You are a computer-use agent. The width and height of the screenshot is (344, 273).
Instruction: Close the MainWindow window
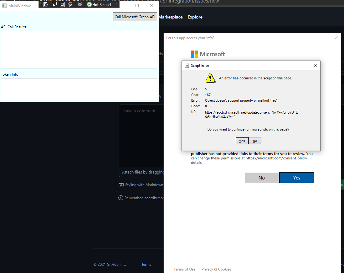pos(151,6)
